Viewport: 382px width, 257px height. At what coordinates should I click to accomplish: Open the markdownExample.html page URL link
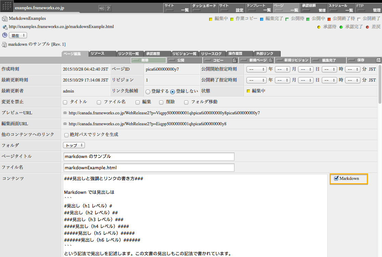click(61, 27)
